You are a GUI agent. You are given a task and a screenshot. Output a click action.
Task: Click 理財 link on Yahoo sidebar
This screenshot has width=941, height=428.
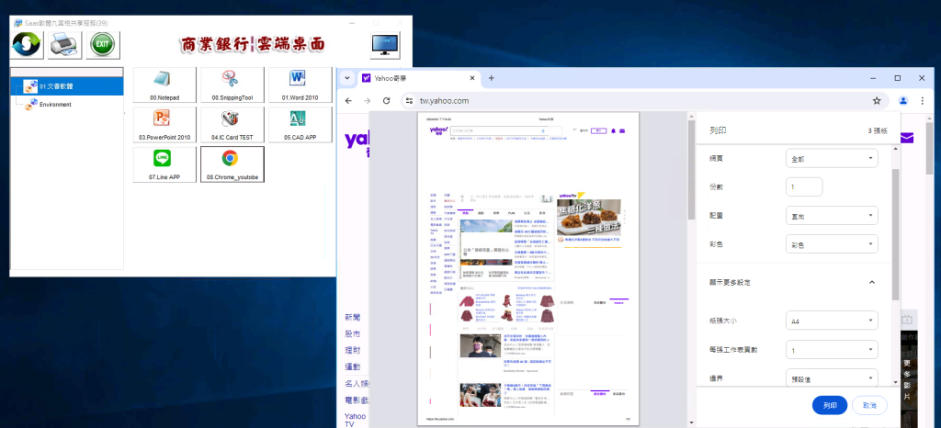pos(353,350)
